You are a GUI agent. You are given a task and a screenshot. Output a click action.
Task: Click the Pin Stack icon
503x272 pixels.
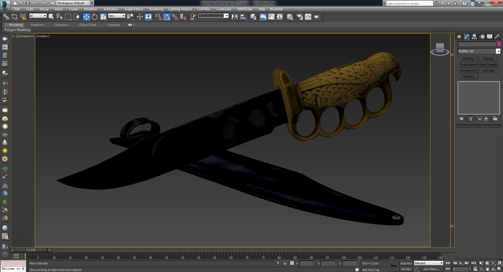click(x=461, y=119)
